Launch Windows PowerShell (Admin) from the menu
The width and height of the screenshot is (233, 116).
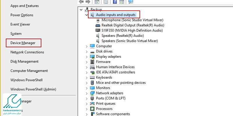point(33,89)
